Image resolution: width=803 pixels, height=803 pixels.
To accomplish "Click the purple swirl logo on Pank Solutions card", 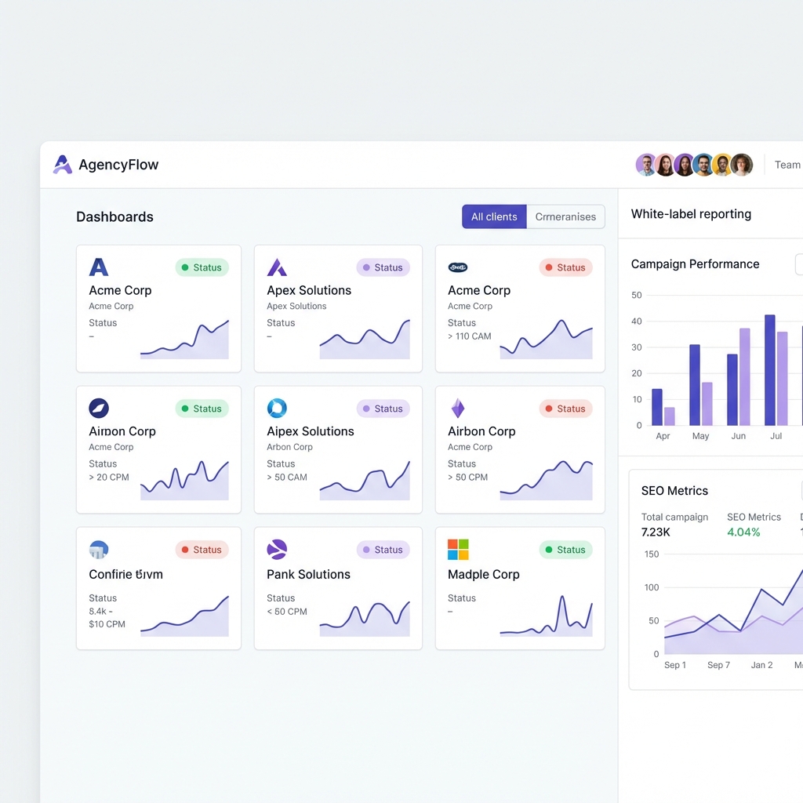I will 278,550.
